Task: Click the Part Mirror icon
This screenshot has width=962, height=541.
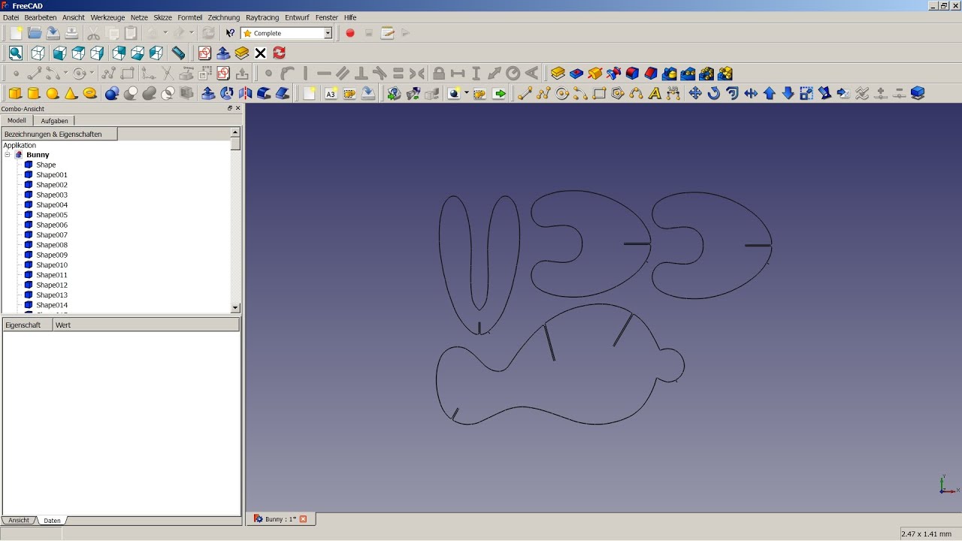Action: [x=245, y=93]
